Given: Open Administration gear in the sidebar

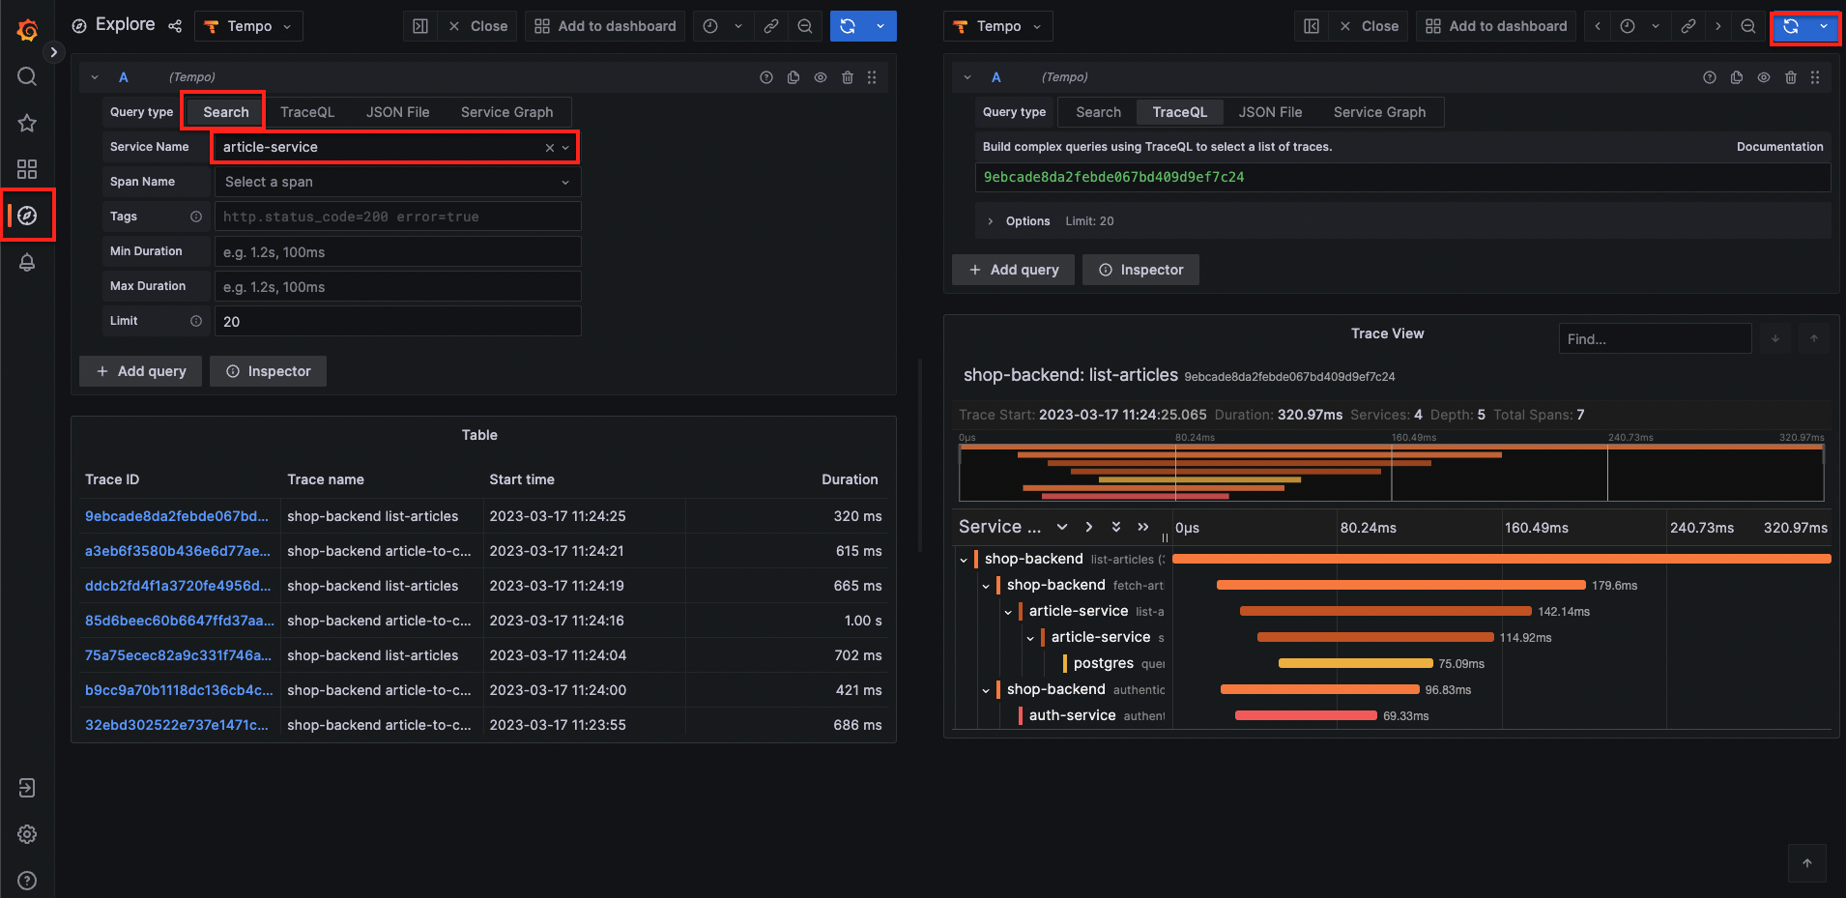Looking at the screenshot, I should [27, 834].
